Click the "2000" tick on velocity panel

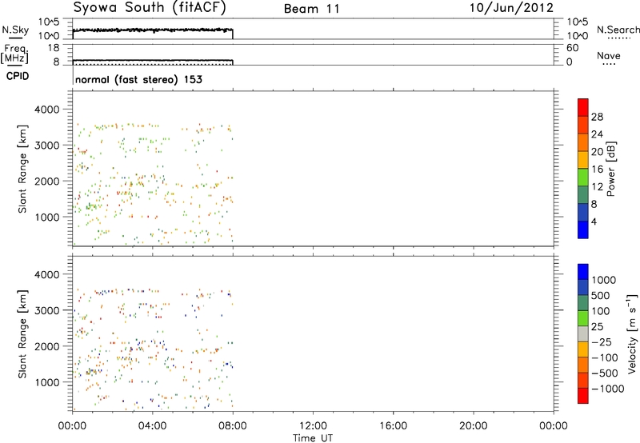pyautogui.click(x=47, y=346)
